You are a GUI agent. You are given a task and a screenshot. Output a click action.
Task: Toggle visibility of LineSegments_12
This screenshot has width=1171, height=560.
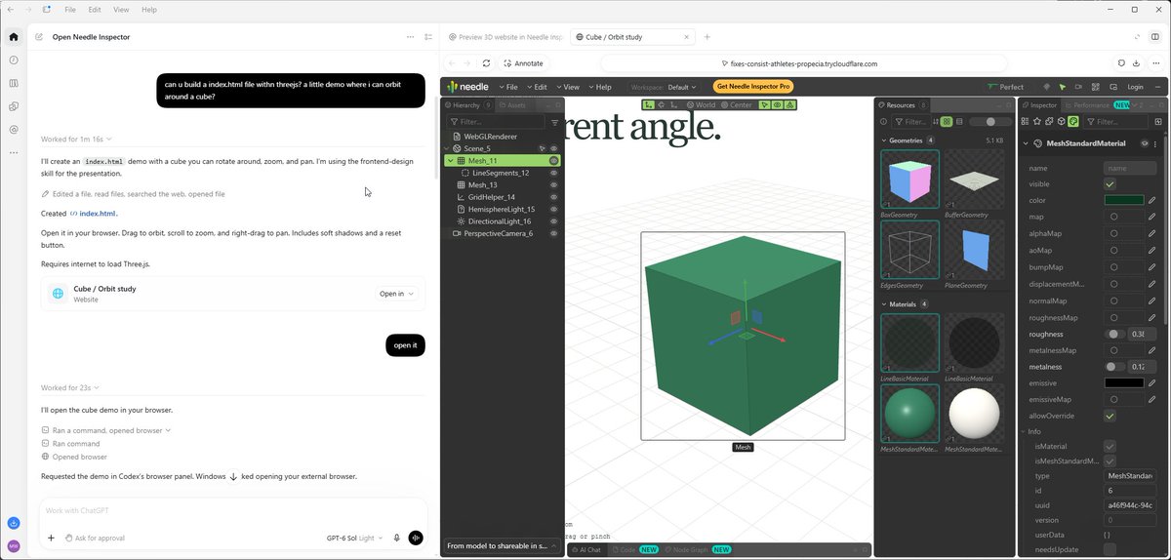553,173
